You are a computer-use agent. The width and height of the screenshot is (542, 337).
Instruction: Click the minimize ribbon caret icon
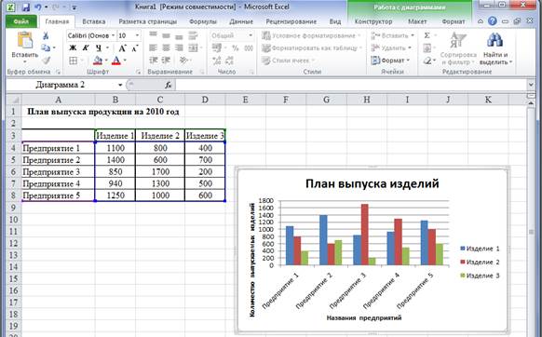click(481, 21)
